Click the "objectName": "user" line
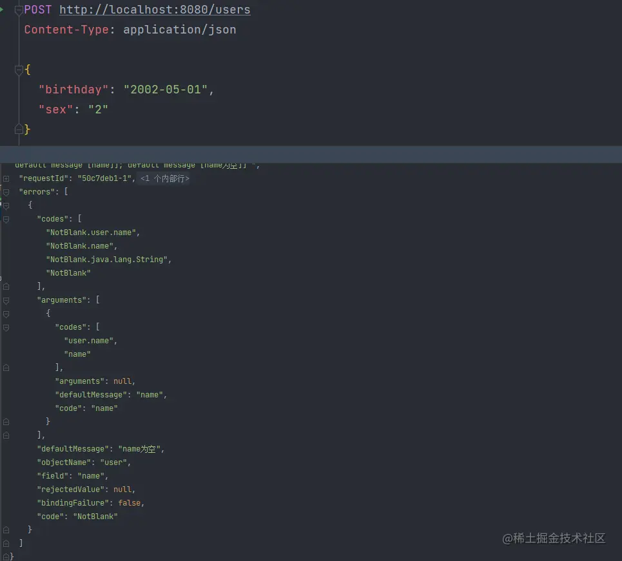Image resolution: width=622 pixels, height=561 pixels. [84, 462]
